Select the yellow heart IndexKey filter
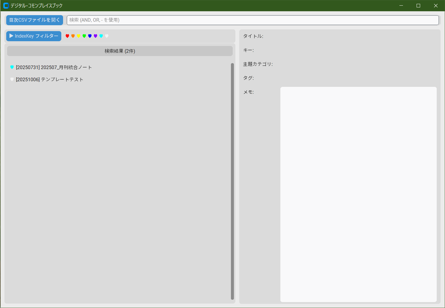The width and height of the screenshot is (445, 308). point(78,36)
